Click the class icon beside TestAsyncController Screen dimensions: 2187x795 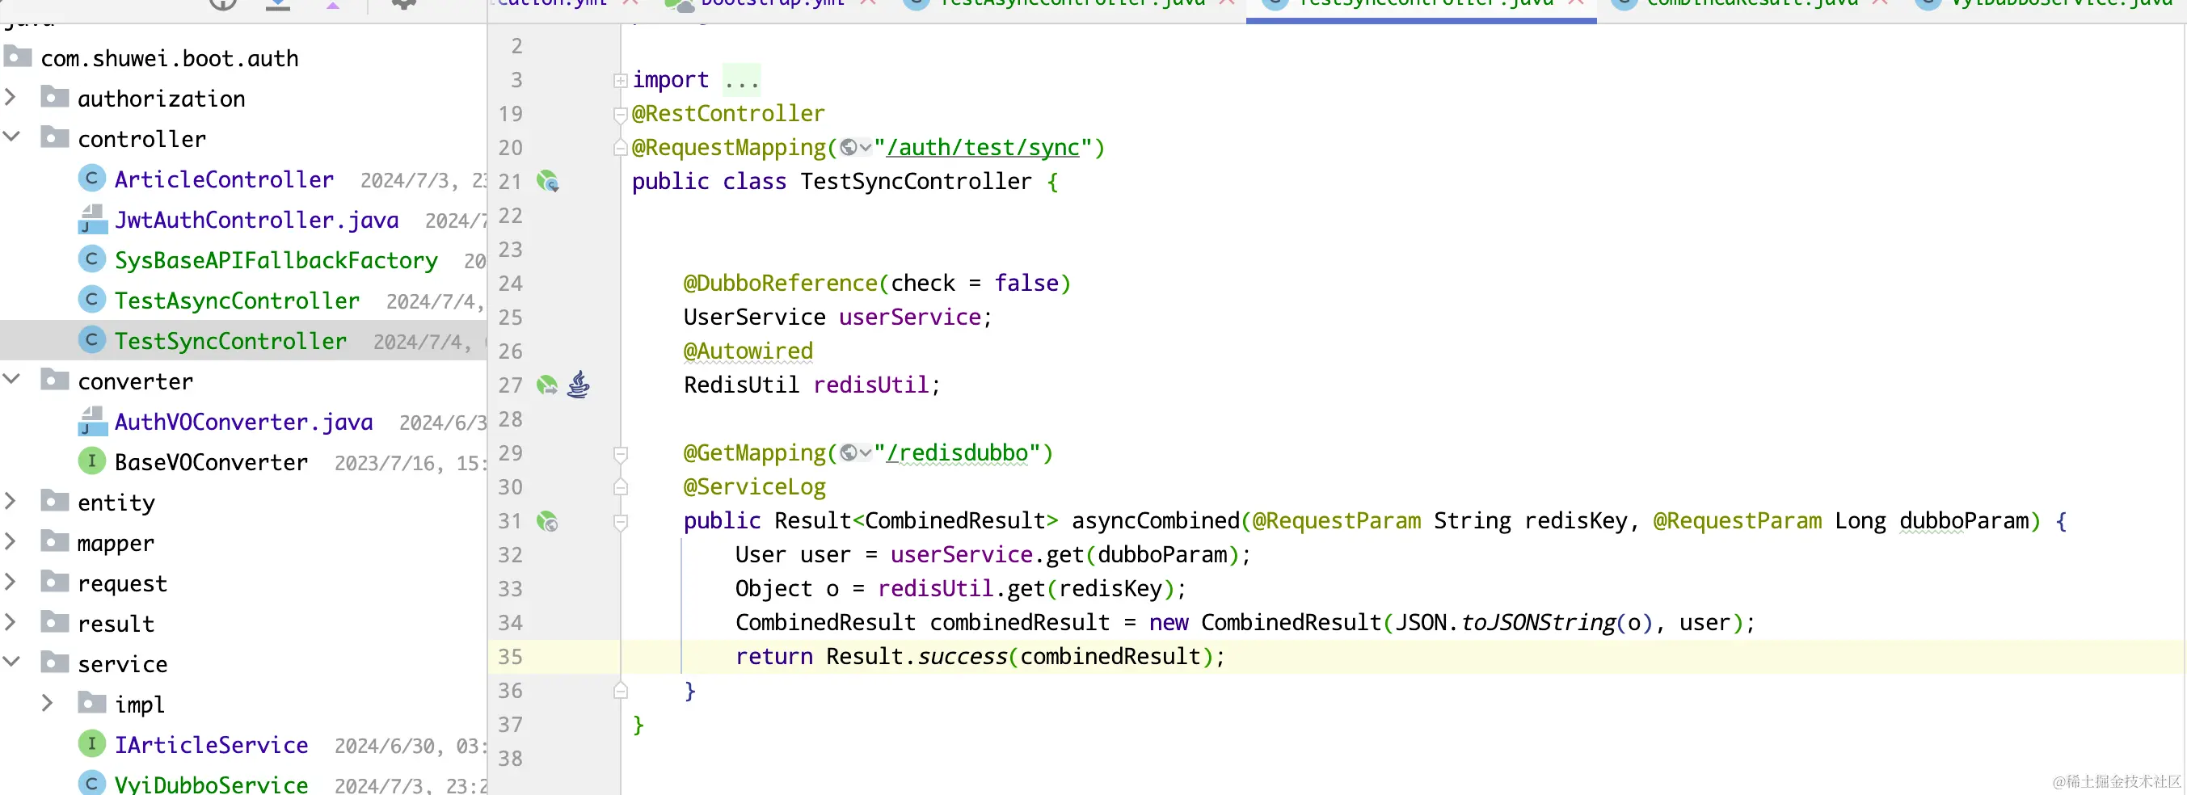91,300
